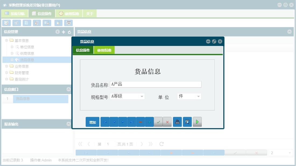Jump to the last record using navigator icon

[x=131, y=122]
